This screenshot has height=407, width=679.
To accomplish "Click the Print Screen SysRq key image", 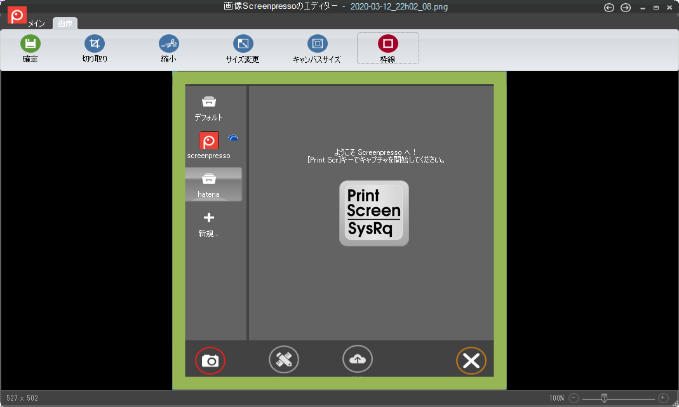I will 373,213.
